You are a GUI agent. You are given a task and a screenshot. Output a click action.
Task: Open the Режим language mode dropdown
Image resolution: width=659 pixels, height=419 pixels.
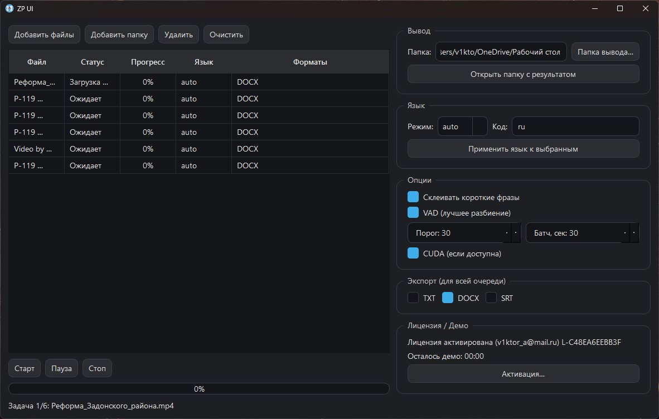click(x=462, y=126)
